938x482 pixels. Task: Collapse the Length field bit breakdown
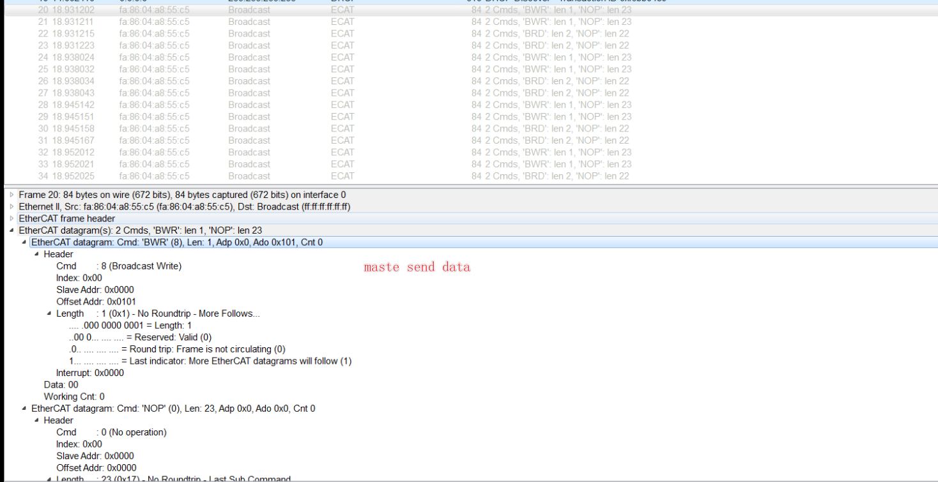[x=49, y=313]
